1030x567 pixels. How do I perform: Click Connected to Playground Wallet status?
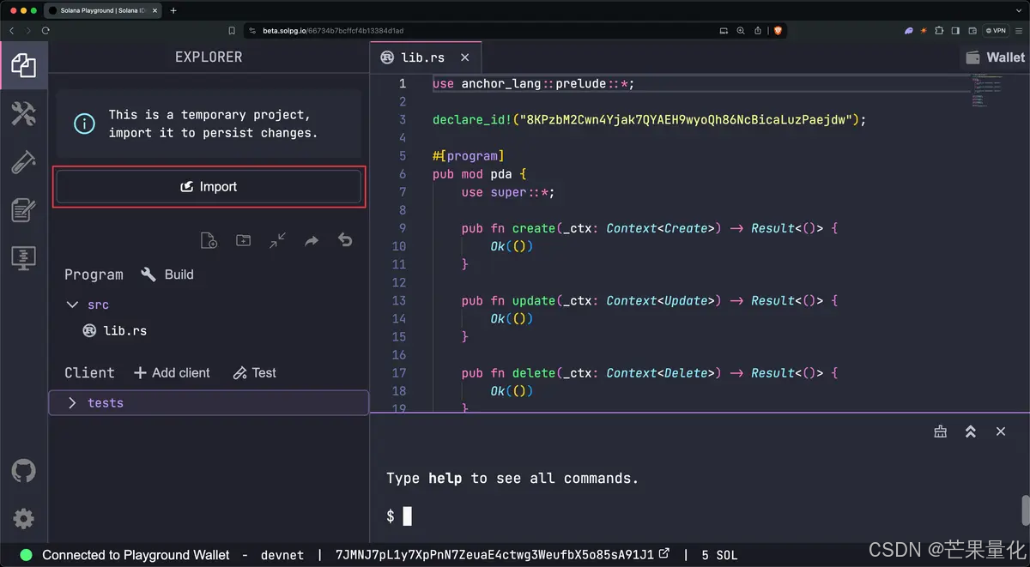coord(136,555)
